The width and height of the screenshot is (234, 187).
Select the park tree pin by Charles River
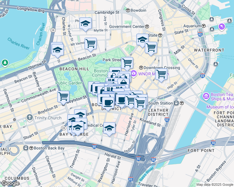pyautogui.click(x=5, y=63)
